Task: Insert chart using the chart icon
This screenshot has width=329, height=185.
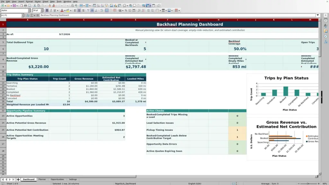Action: click(115, 5)
